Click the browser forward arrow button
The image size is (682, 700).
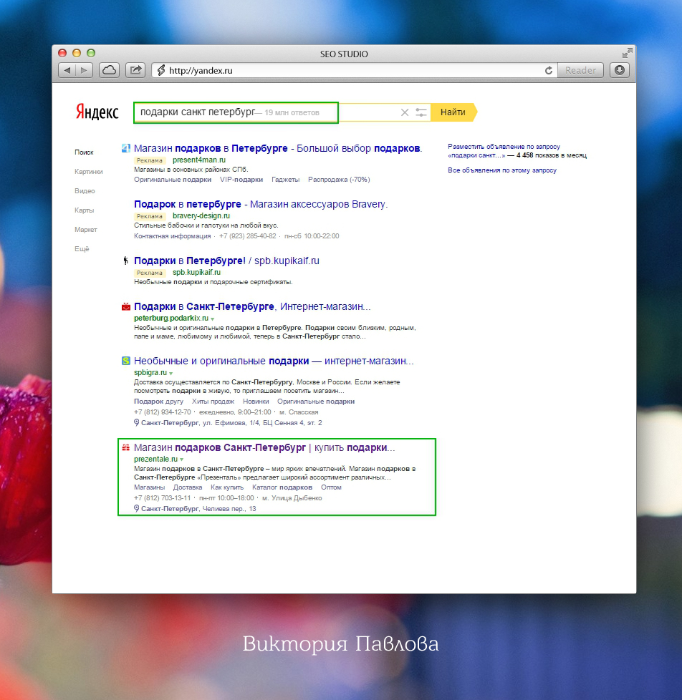84,70
